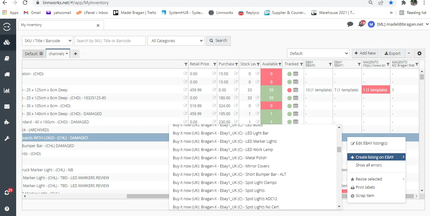Screen dimensions: 430x216
Task: Toggle tracked green dot in 40 x 160cm DAMAGED row
Action: pyautogui.click(x=289, y=122)
